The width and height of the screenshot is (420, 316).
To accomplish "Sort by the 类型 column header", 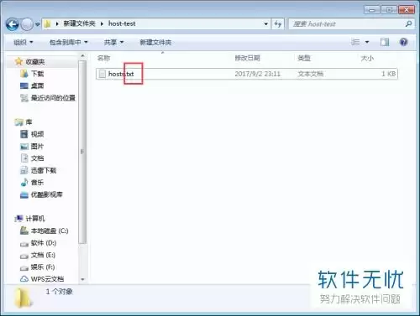I will tap(304, 58).
